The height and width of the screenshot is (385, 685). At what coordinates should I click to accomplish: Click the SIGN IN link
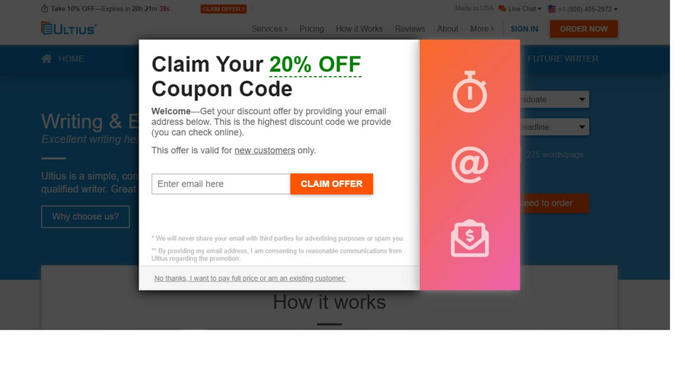click(524, 29)
